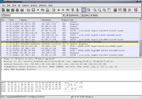142x99 pixels.
Task: Select yellow packet 32 General Response
Action: [70, 44]
